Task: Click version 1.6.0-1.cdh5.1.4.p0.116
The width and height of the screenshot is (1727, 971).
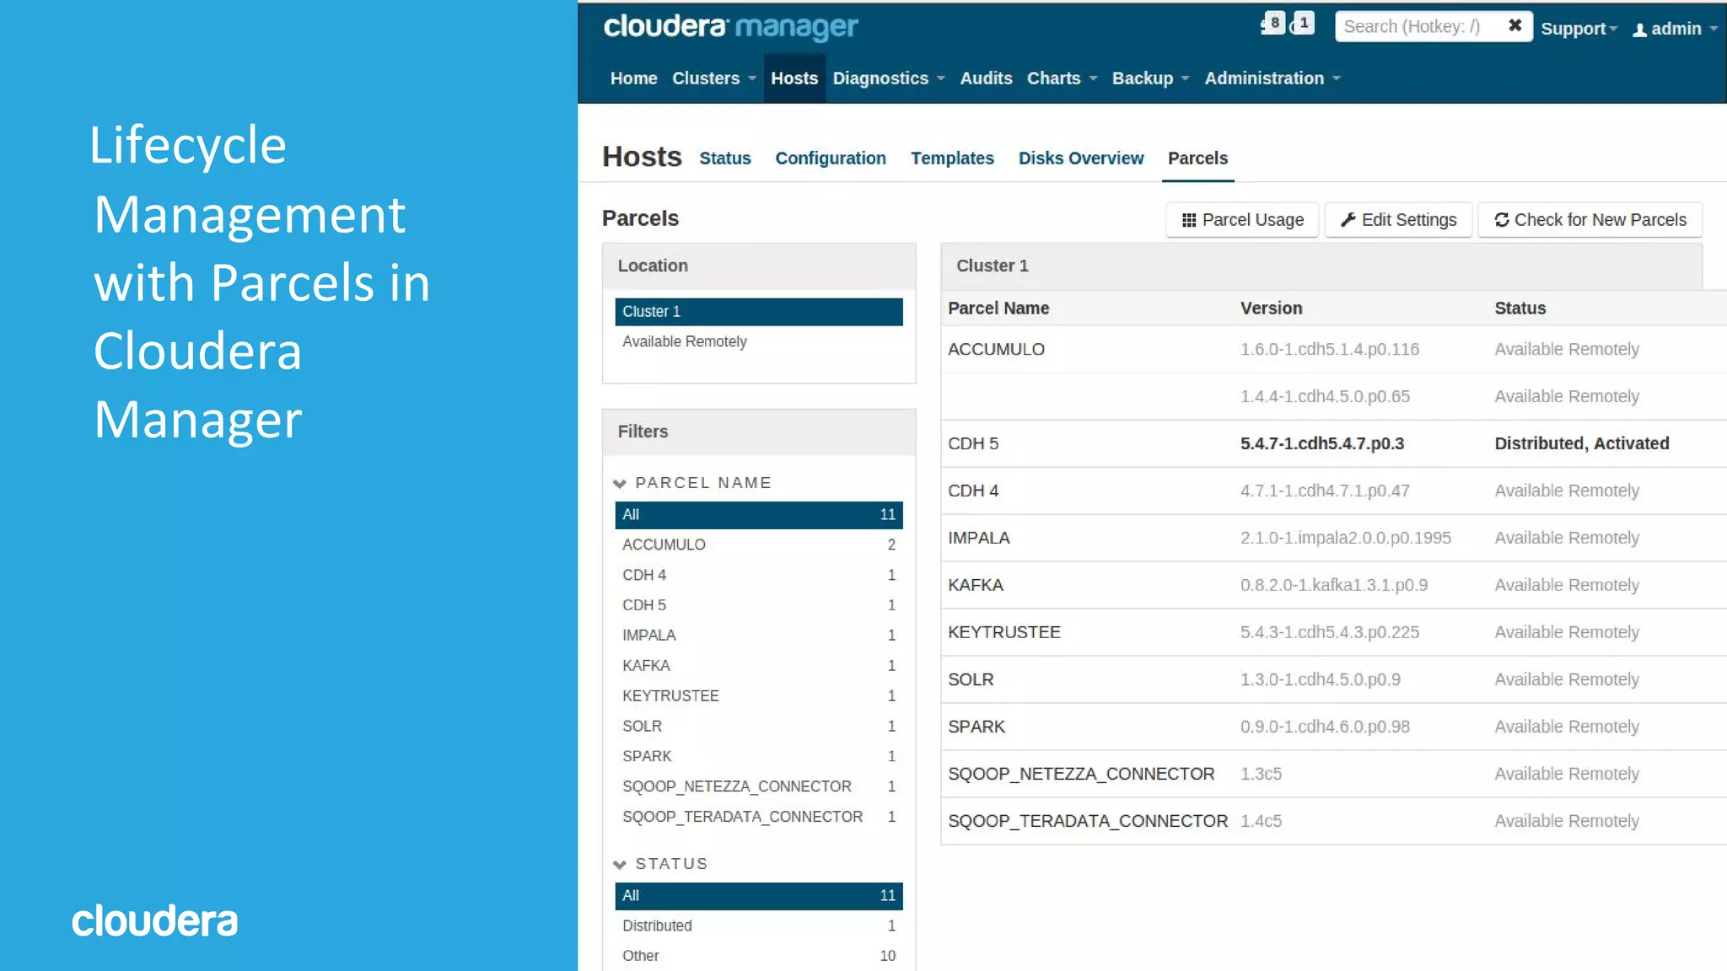Action: (x=1329, y=350)
